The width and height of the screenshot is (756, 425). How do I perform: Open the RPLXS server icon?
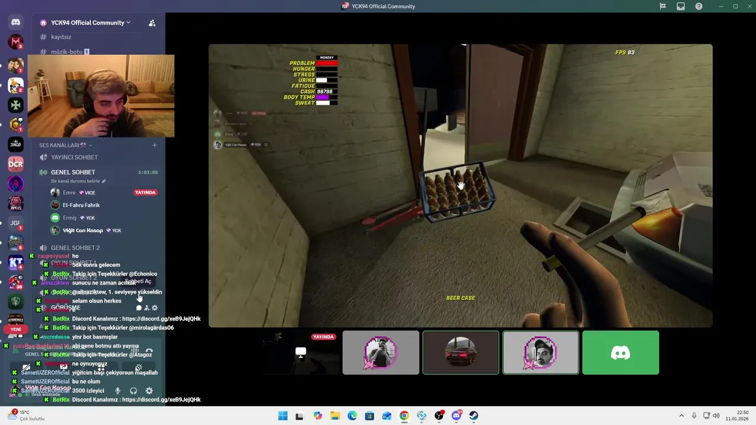16,204
